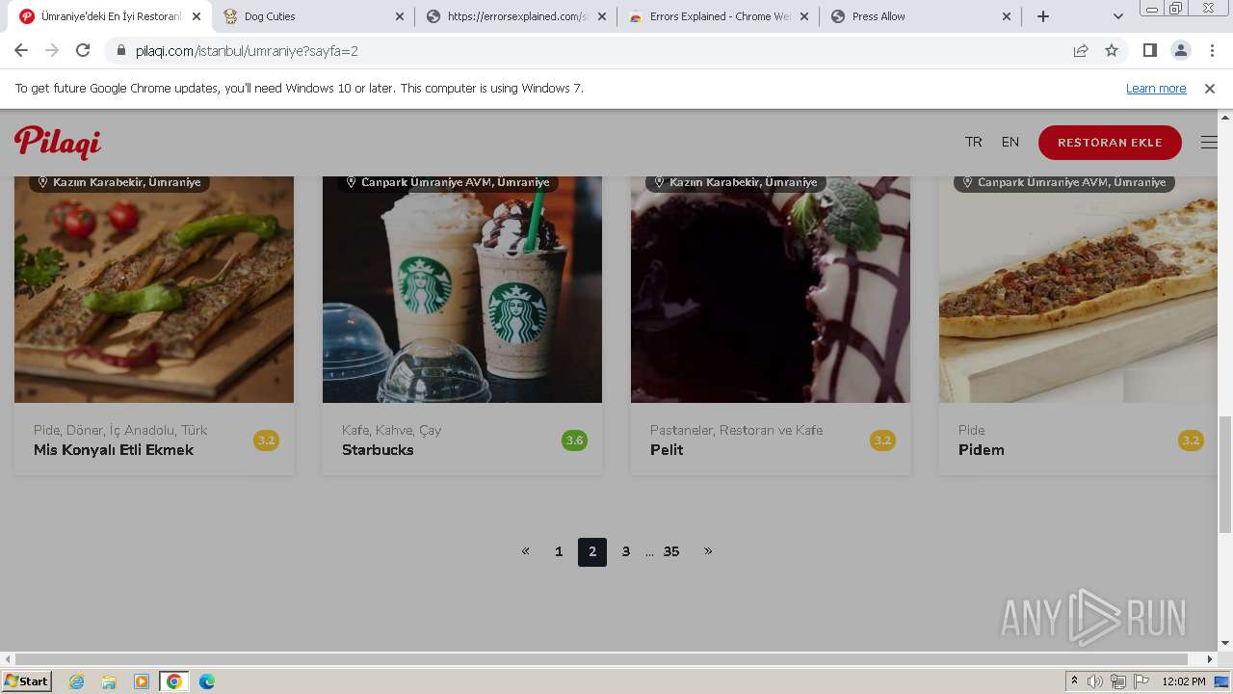
Task: Click the Learn more link
Action: tap(1156, 88)
